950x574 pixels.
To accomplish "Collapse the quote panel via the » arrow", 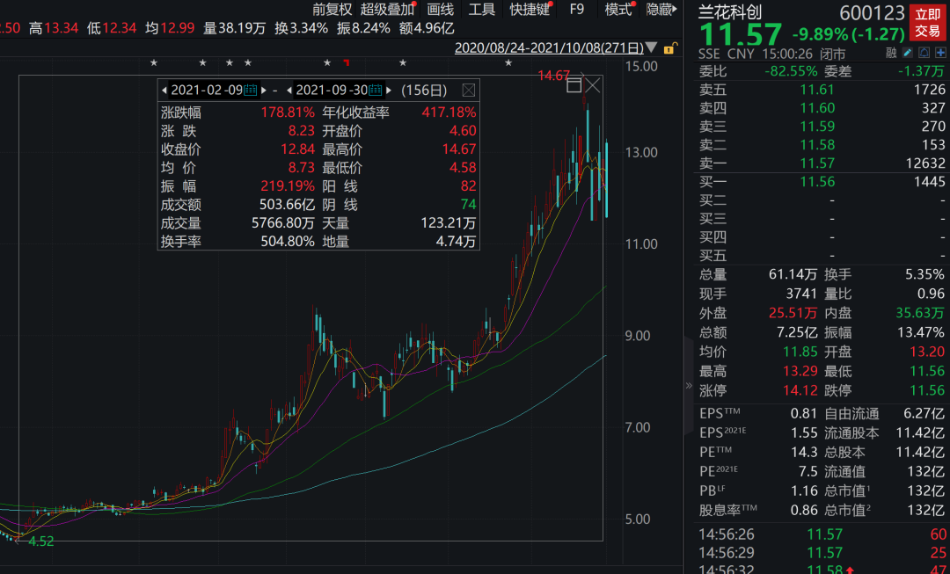I will coord(689,384).
